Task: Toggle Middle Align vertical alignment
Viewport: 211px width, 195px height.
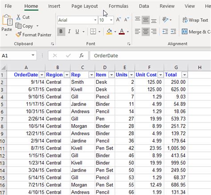Action: tap(146, 20)
